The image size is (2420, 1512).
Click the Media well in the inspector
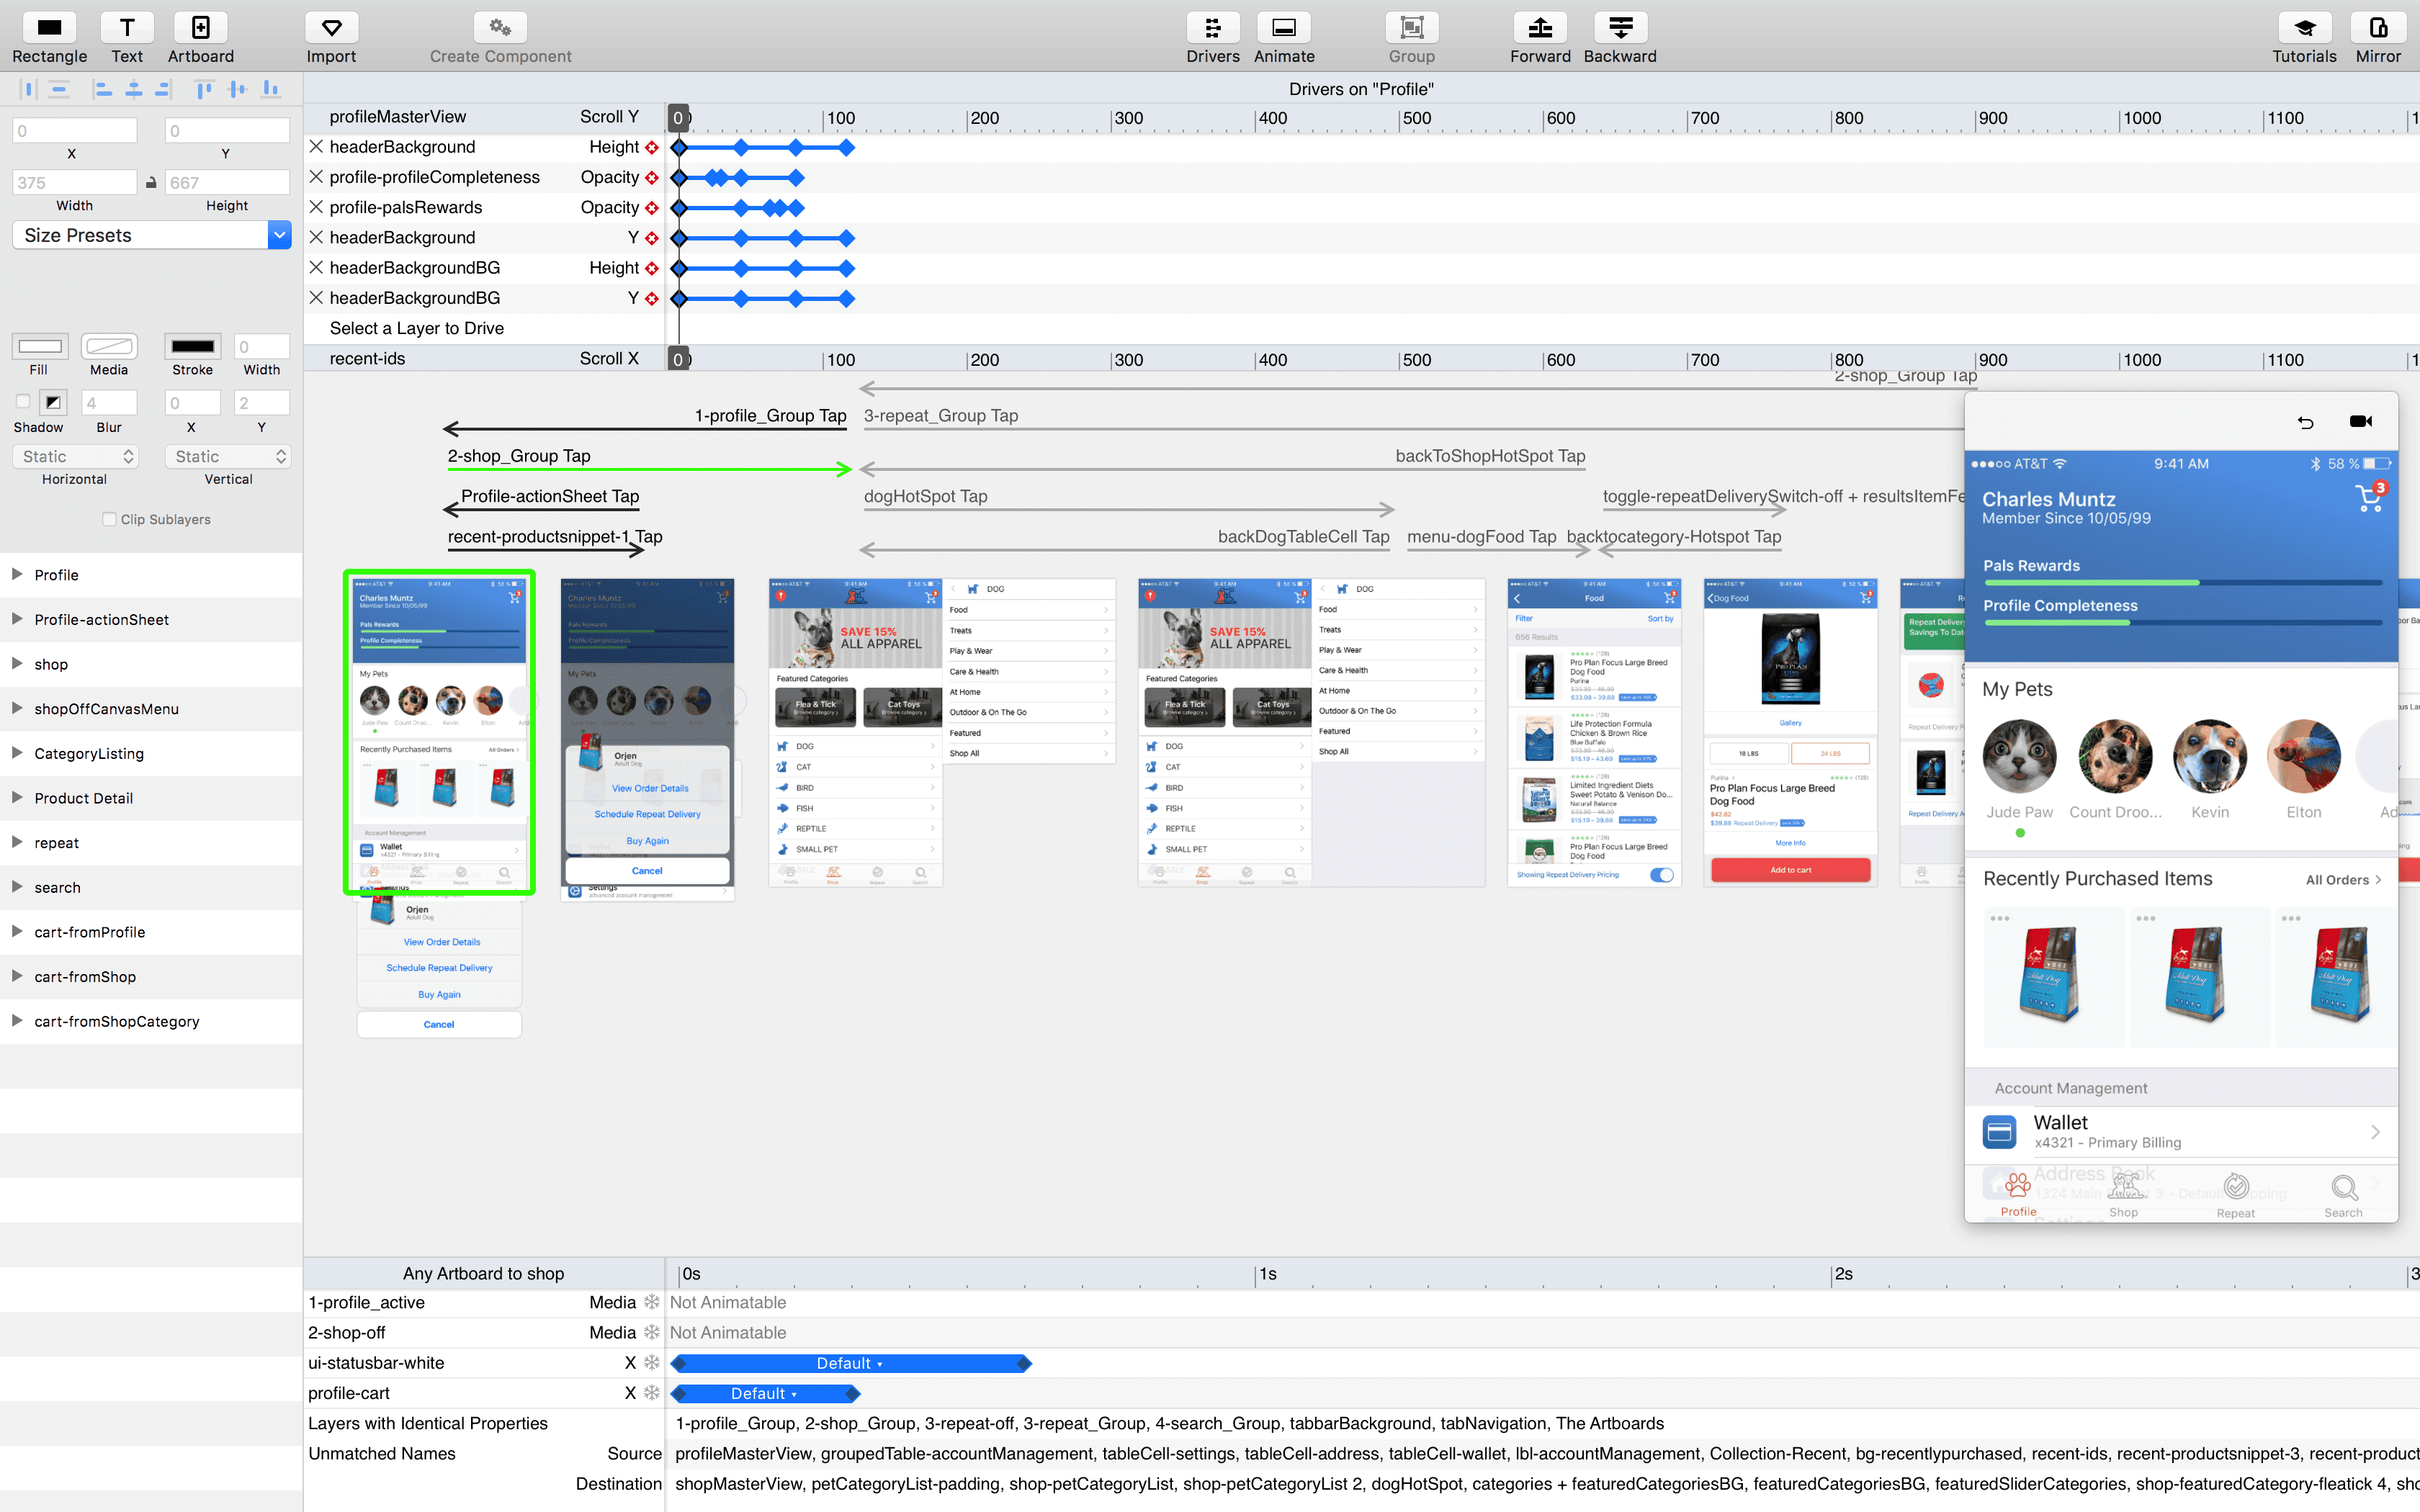click(x=109, y=346)
